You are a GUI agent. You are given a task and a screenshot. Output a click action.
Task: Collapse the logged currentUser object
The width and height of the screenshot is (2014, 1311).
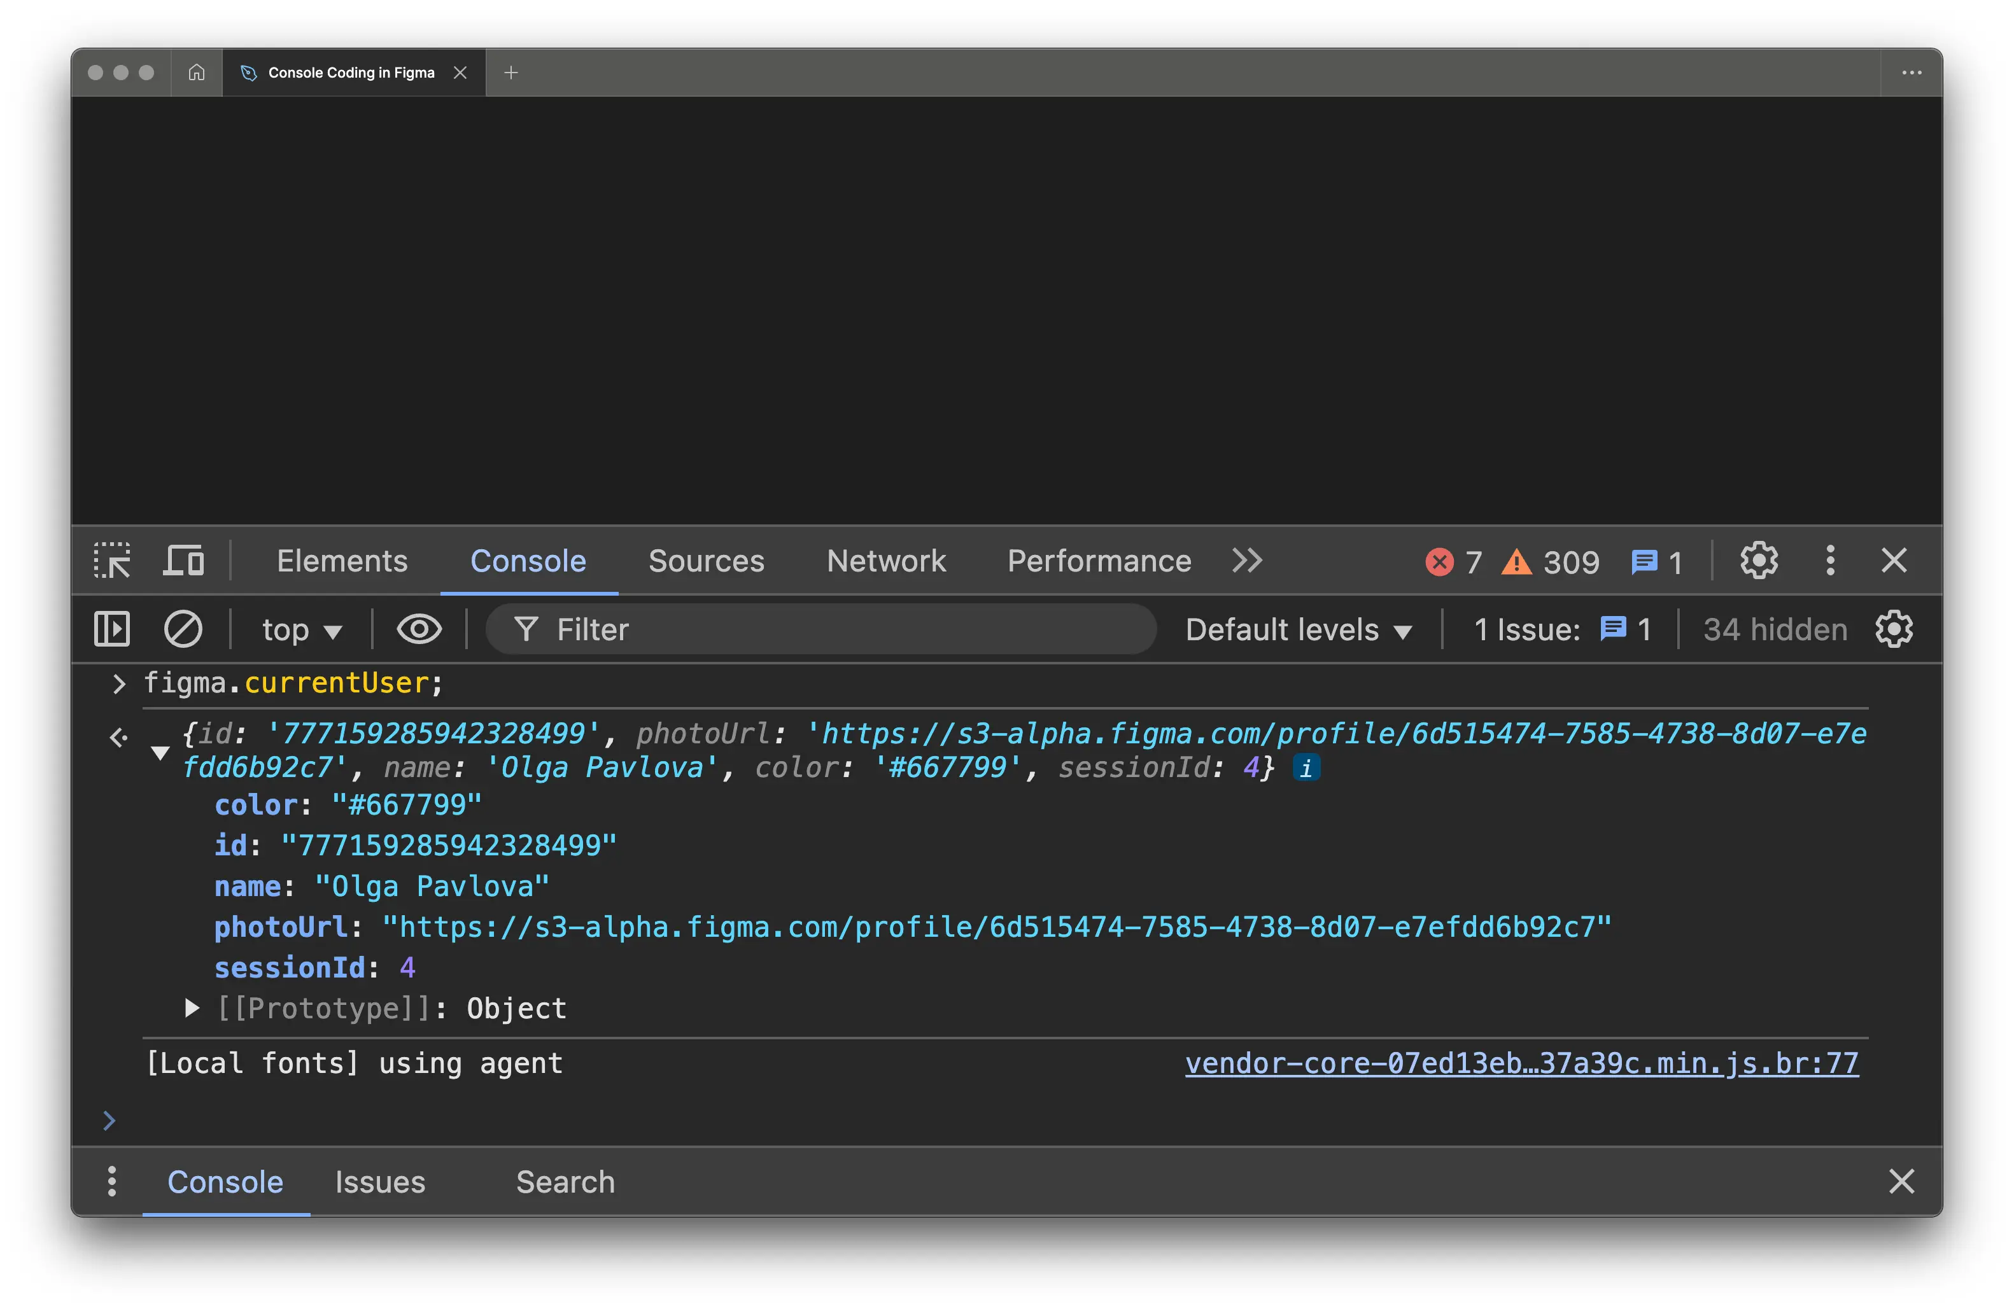click(160, 752)
